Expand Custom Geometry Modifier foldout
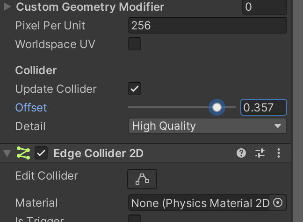Screen dimensions: 303x222 [x=7, y=7]
